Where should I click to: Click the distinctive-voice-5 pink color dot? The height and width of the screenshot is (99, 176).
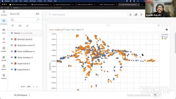pos(15,45)
